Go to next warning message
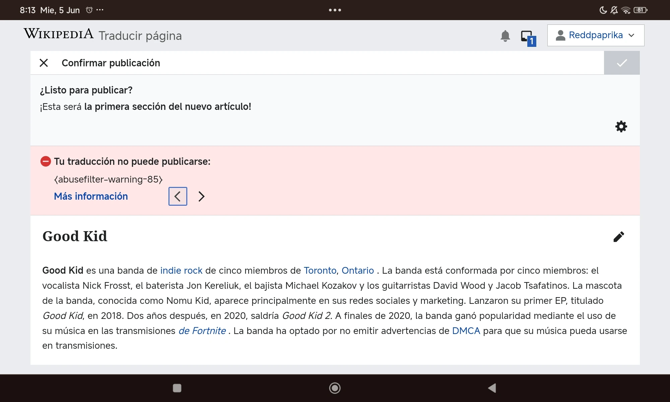 pyautogui.click(x=201, y=196)
